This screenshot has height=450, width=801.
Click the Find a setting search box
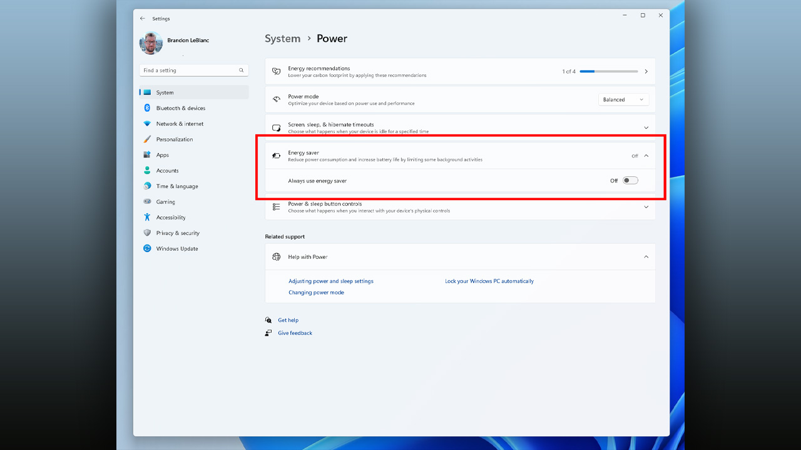tap(194, 71)
